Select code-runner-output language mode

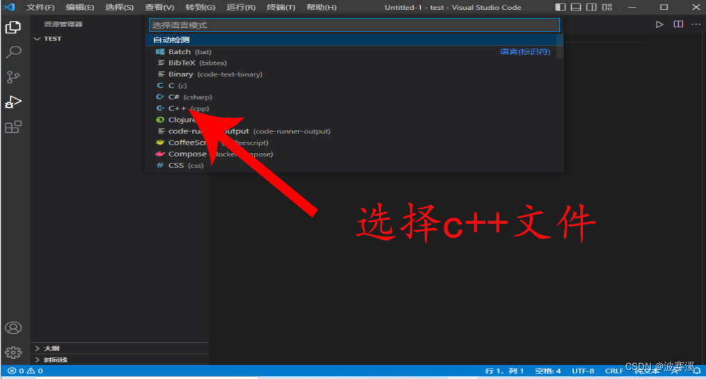click(354, 131)
